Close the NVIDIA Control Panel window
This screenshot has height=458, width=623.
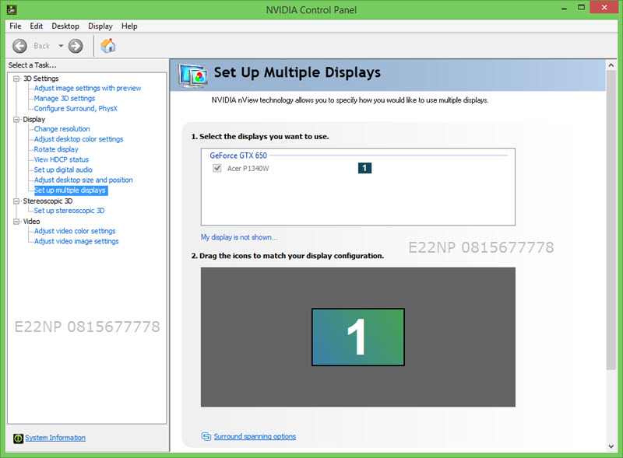pyautogui.click(x=604, y=8)
